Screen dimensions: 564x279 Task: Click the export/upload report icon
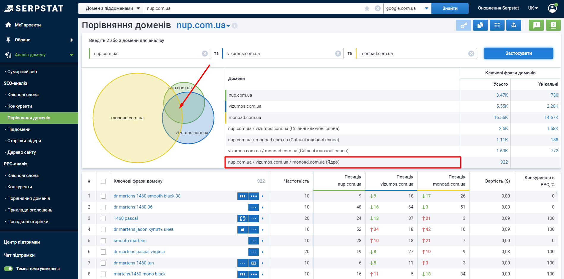[514, 25]
